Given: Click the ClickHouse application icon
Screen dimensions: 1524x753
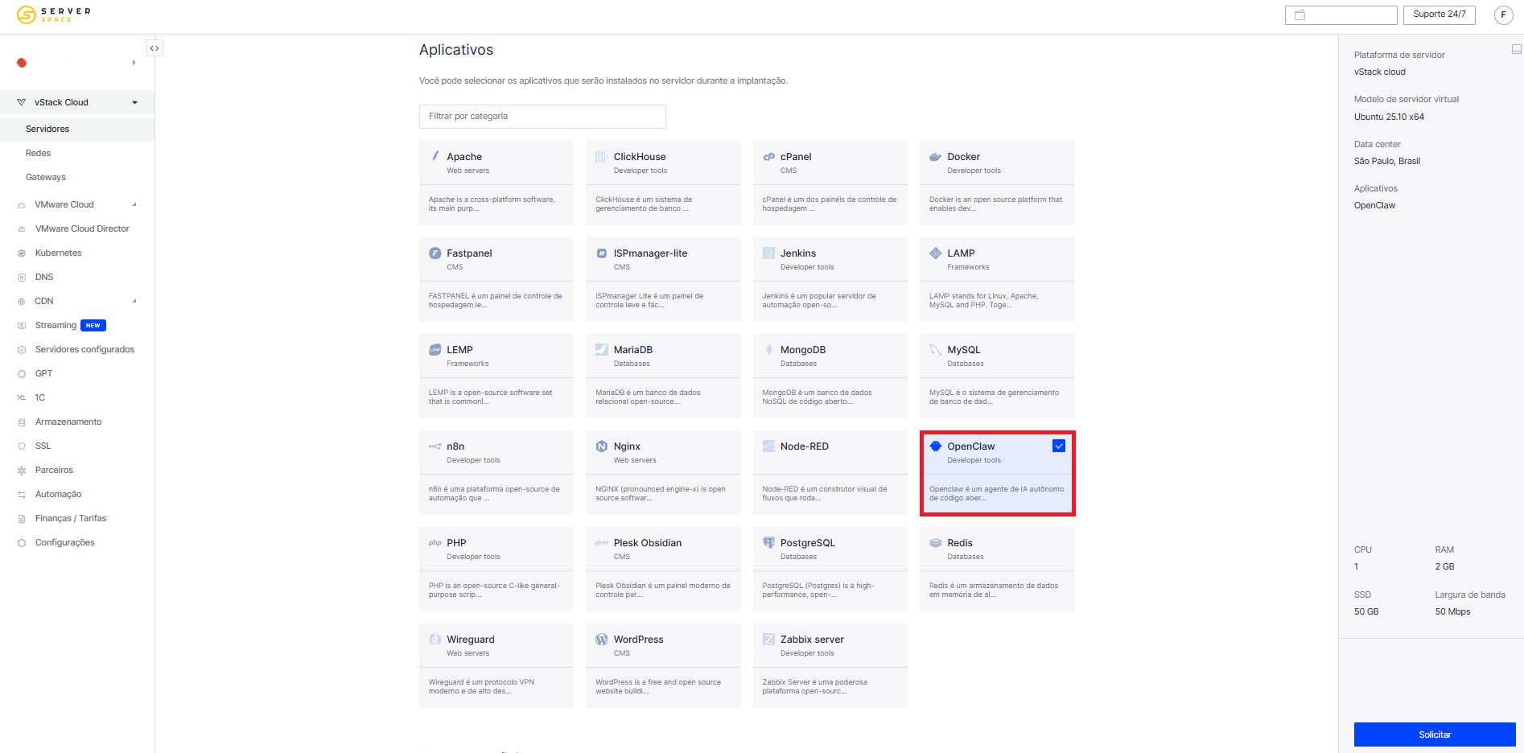Looking at the screenshot, I should click(601, 157).
